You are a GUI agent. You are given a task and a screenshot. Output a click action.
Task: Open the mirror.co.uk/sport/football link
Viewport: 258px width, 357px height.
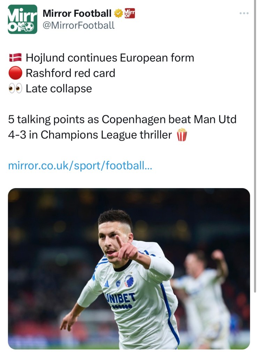coord(80,166)
